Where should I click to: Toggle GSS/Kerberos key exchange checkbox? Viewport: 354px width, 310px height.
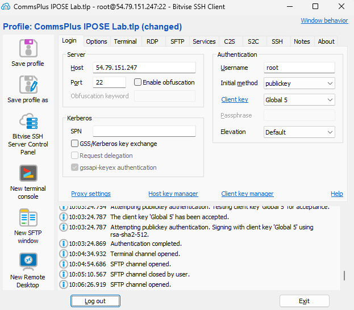coord(74,144)
